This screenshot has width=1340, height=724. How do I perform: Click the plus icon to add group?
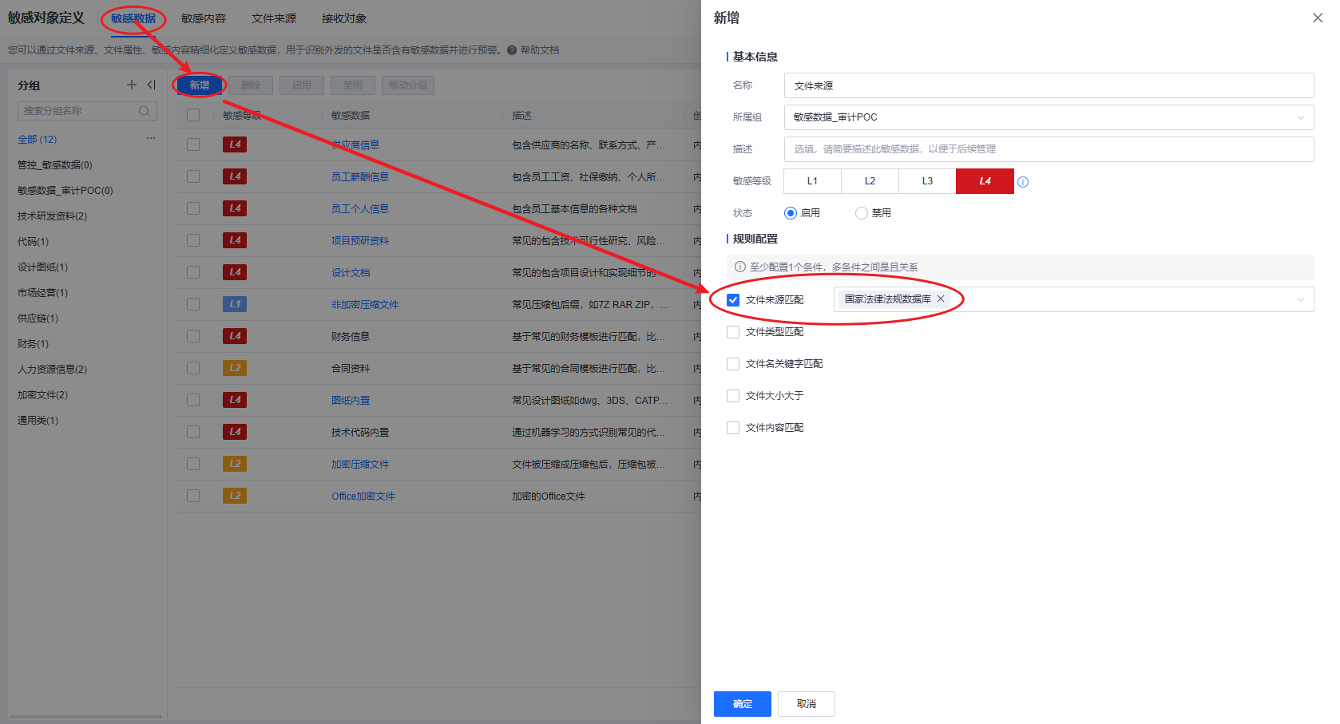[132, 85]
